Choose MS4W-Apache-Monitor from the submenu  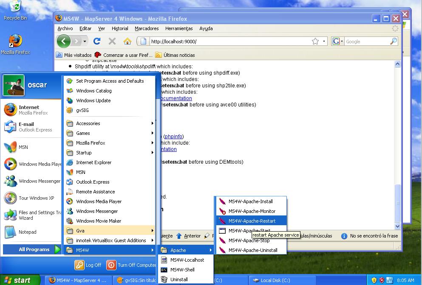(252, 211)
